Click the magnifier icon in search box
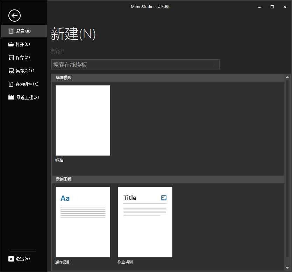 pyautogui.click(x=214, y=65)
